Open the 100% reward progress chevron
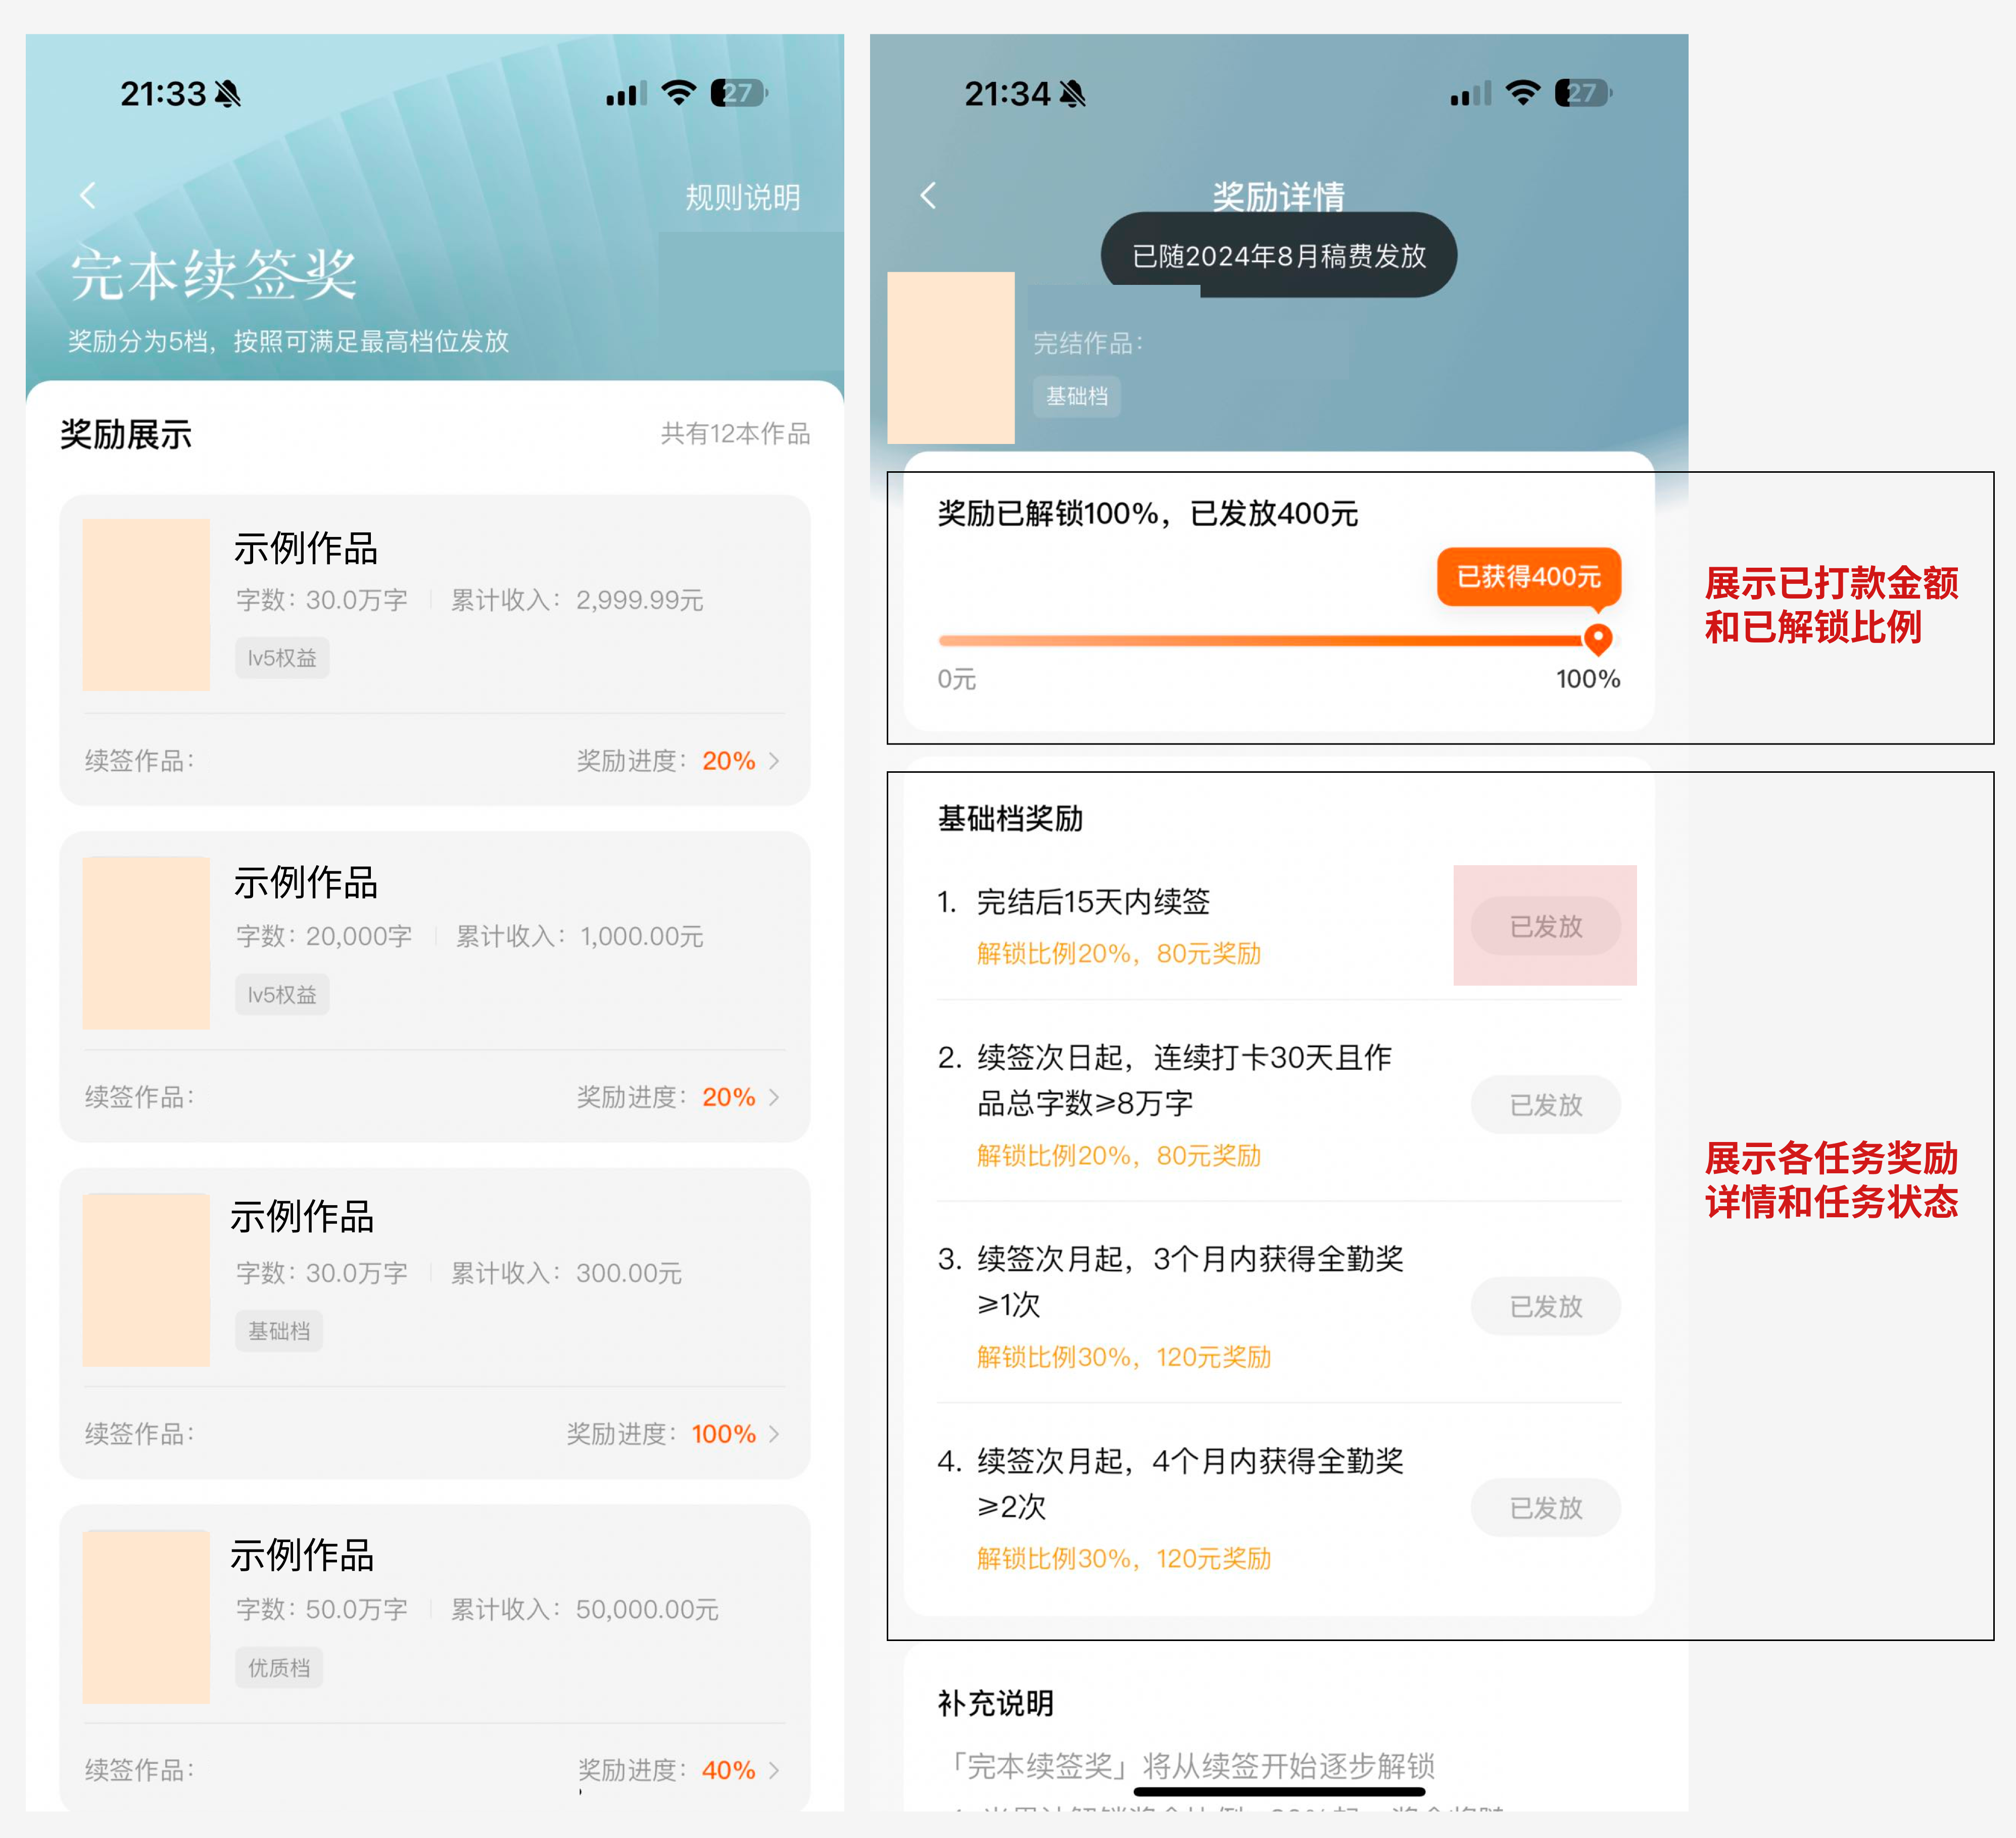This screenshot has width=2016, height=1838. coord(774,1434)
